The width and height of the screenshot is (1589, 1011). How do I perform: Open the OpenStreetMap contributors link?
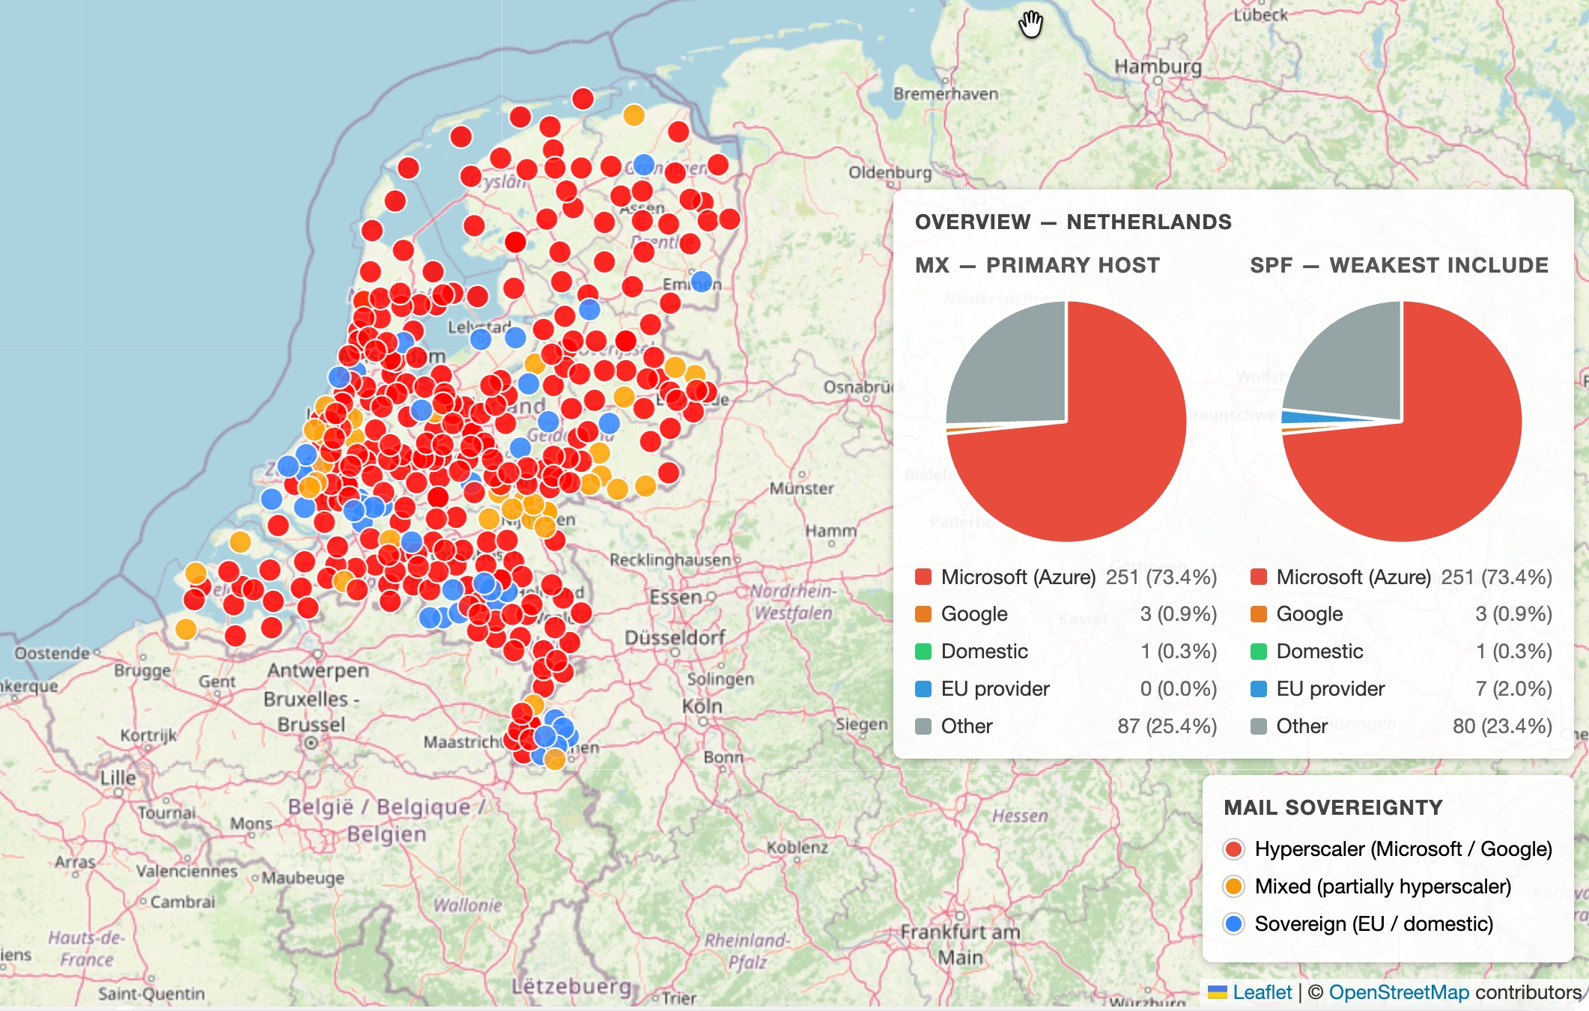[1399, 992]
